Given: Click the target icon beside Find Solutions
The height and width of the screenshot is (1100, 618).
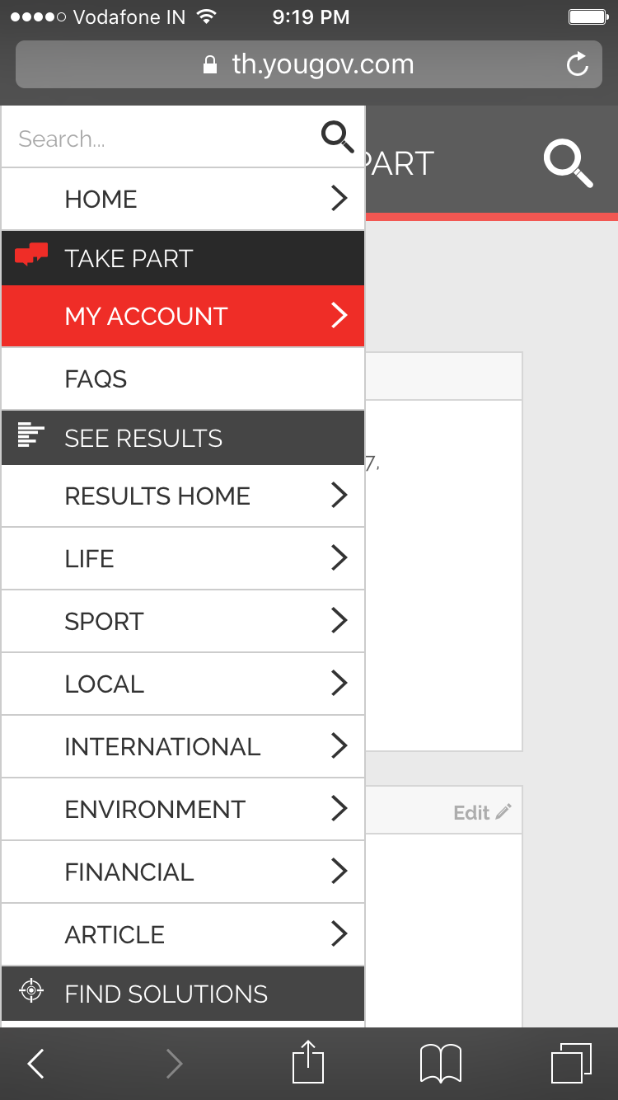Looking at the screenshot, I should [31, 990].
